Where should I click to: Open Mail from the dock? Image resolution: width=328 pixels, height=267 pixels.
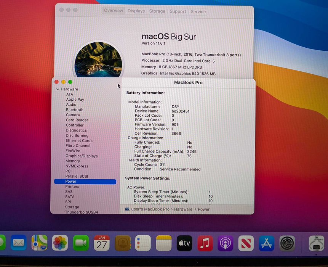18,243
